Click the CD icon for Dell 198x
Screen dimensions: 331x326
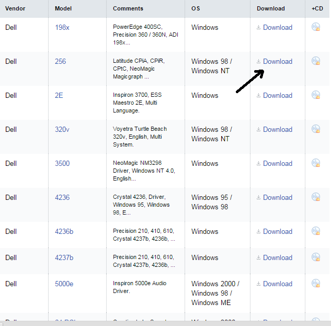(x=316, y=27)
